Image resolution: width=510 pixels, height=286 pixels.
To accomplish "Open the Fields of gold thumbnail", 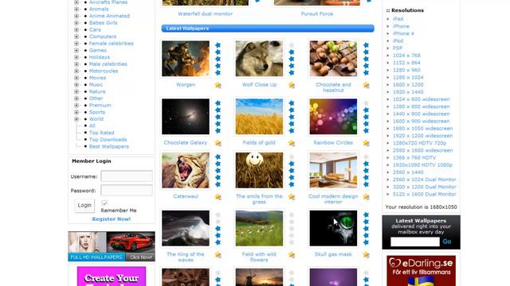I will coord(259,117).
